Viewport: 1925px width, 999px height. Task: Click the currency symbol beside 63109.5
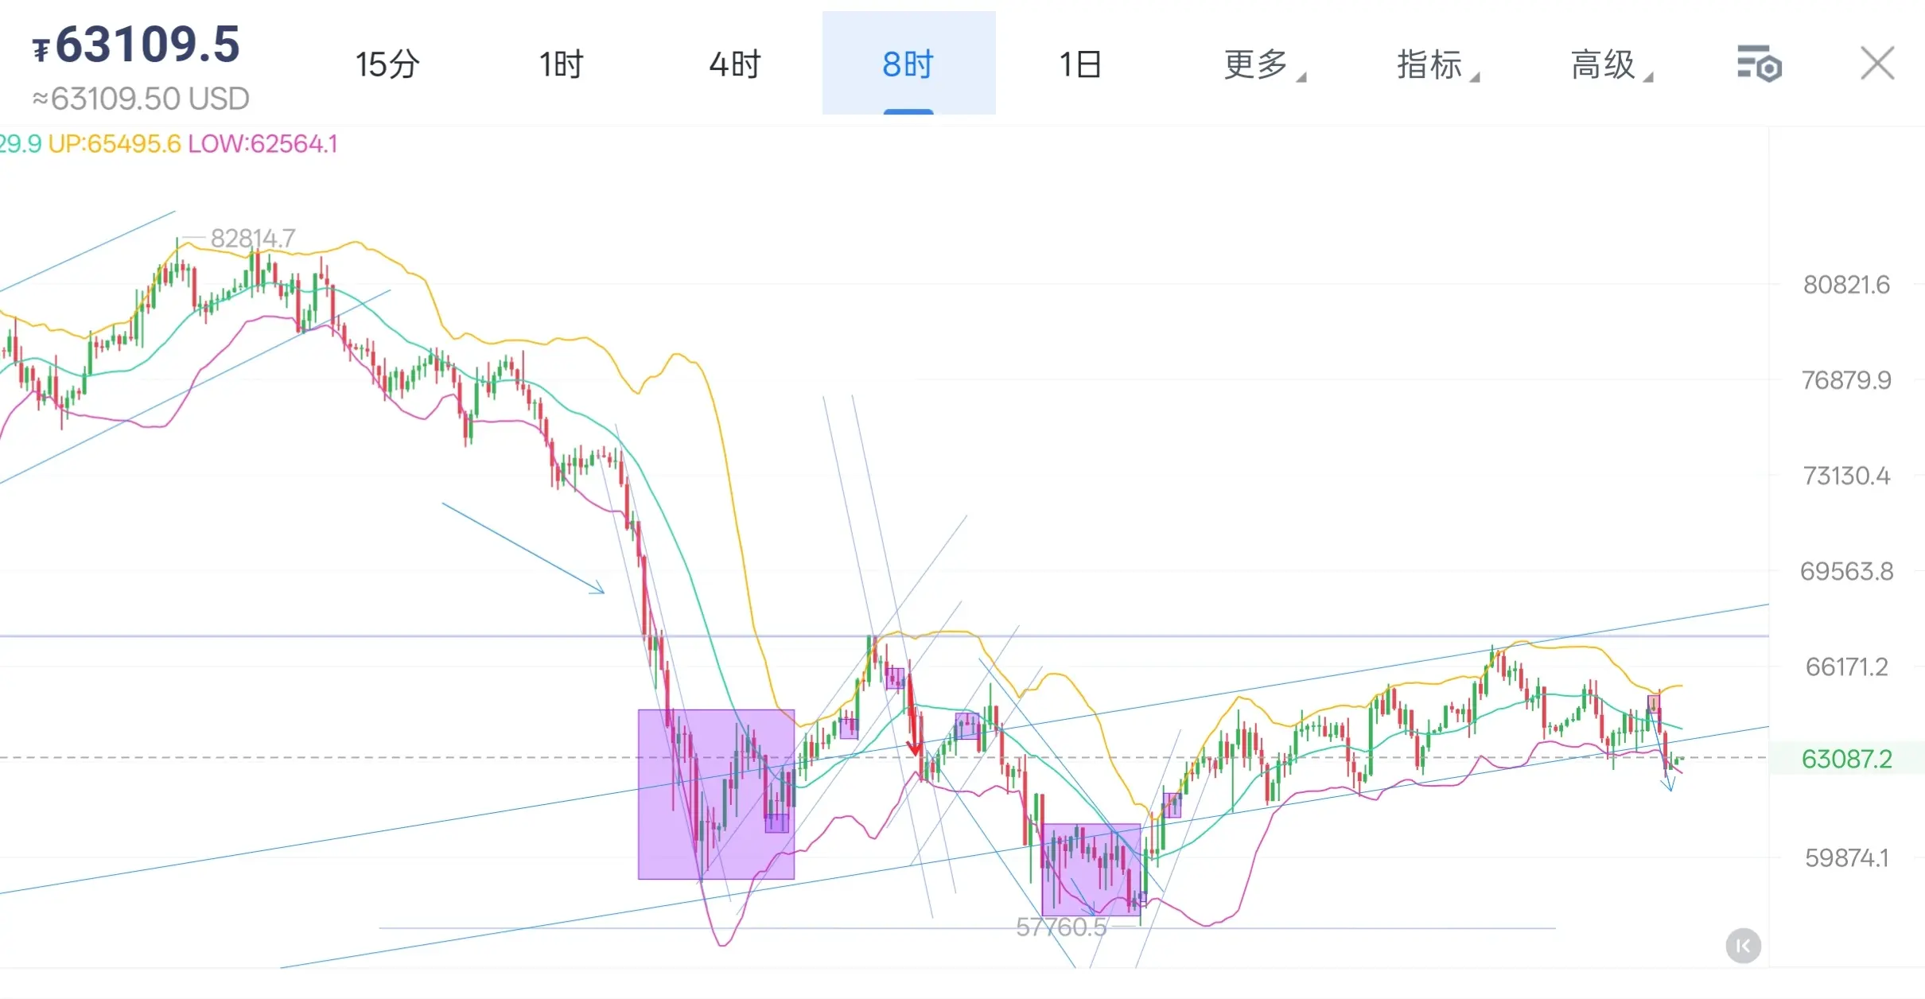click(x=41, y=50)
